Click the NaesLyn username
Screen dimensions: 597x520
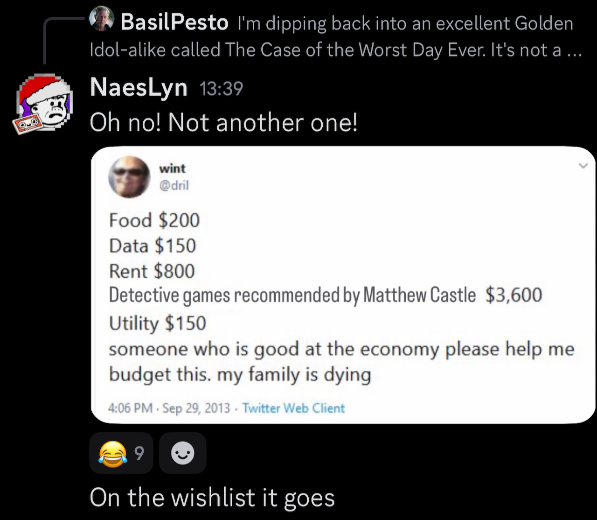(x=139, y=87)
